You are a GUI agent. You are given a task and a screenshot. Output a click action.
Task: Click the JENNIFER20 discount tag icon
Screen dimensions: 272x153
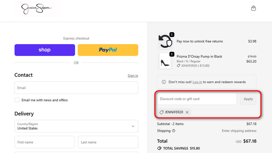pos(161,112)
